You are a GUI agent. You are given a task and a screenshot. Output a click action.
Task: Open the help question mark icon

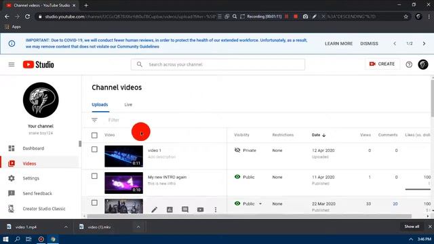(409, 64)
